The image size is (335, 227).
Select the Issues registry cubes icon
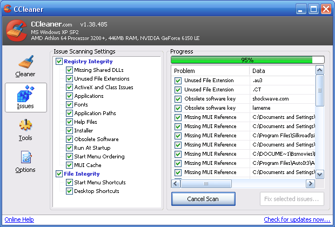[25, 94]
